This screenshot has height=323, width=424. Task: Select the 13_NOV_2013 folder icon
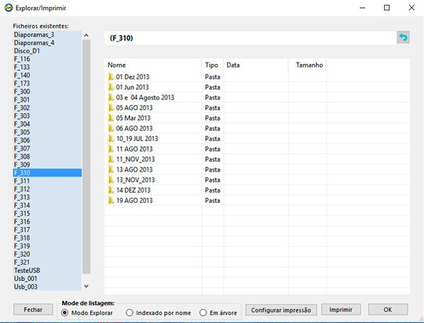(x=111, y=180)
